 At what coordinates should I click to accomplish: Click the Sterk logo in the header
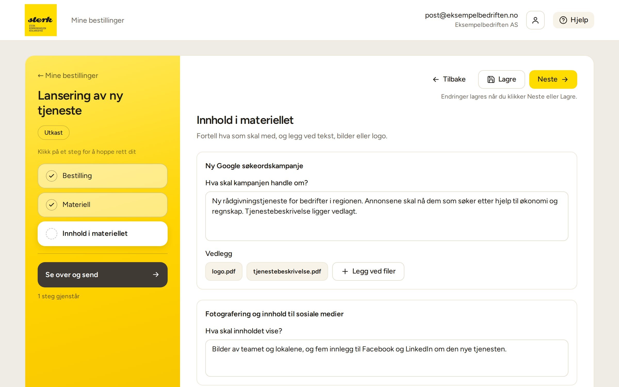point(41,20)
